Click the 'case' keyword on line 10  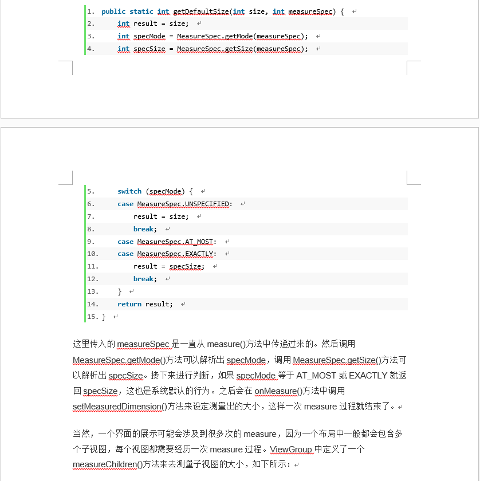(125, 254)
